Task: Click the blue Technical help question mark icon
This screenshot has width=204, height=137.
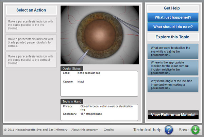Action: click(169, 130)
